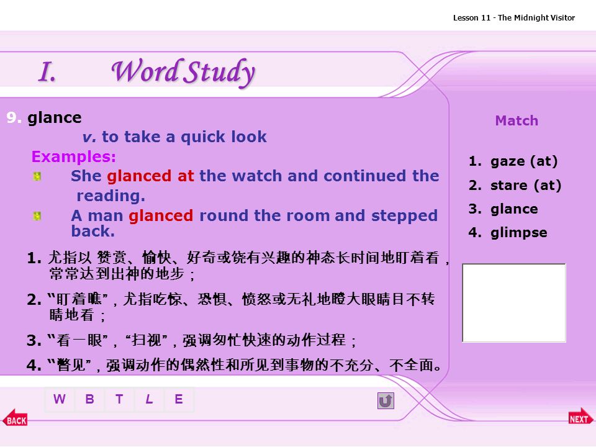The image size is (596, 447).
Task: Select match item 'gaze (at)'
Action: pyautogui.click(x=513, y=161)
